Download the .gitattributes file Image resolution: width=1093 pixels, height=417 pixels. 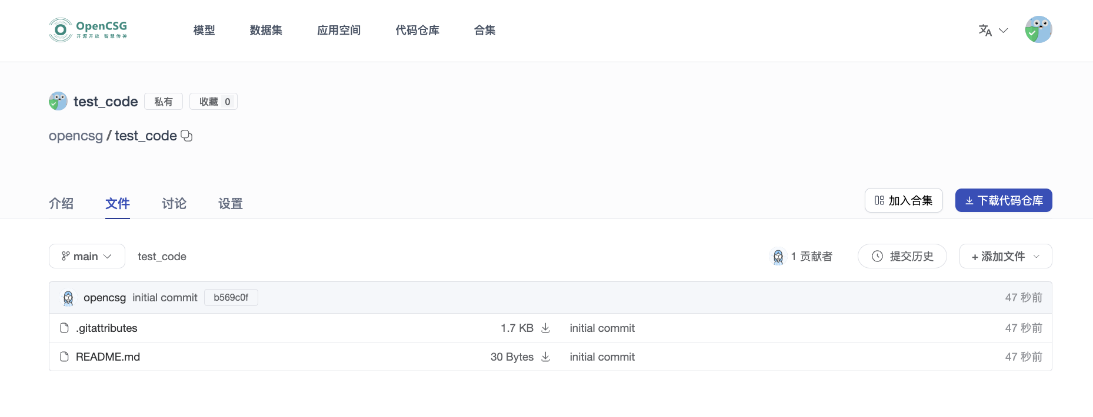545,328
